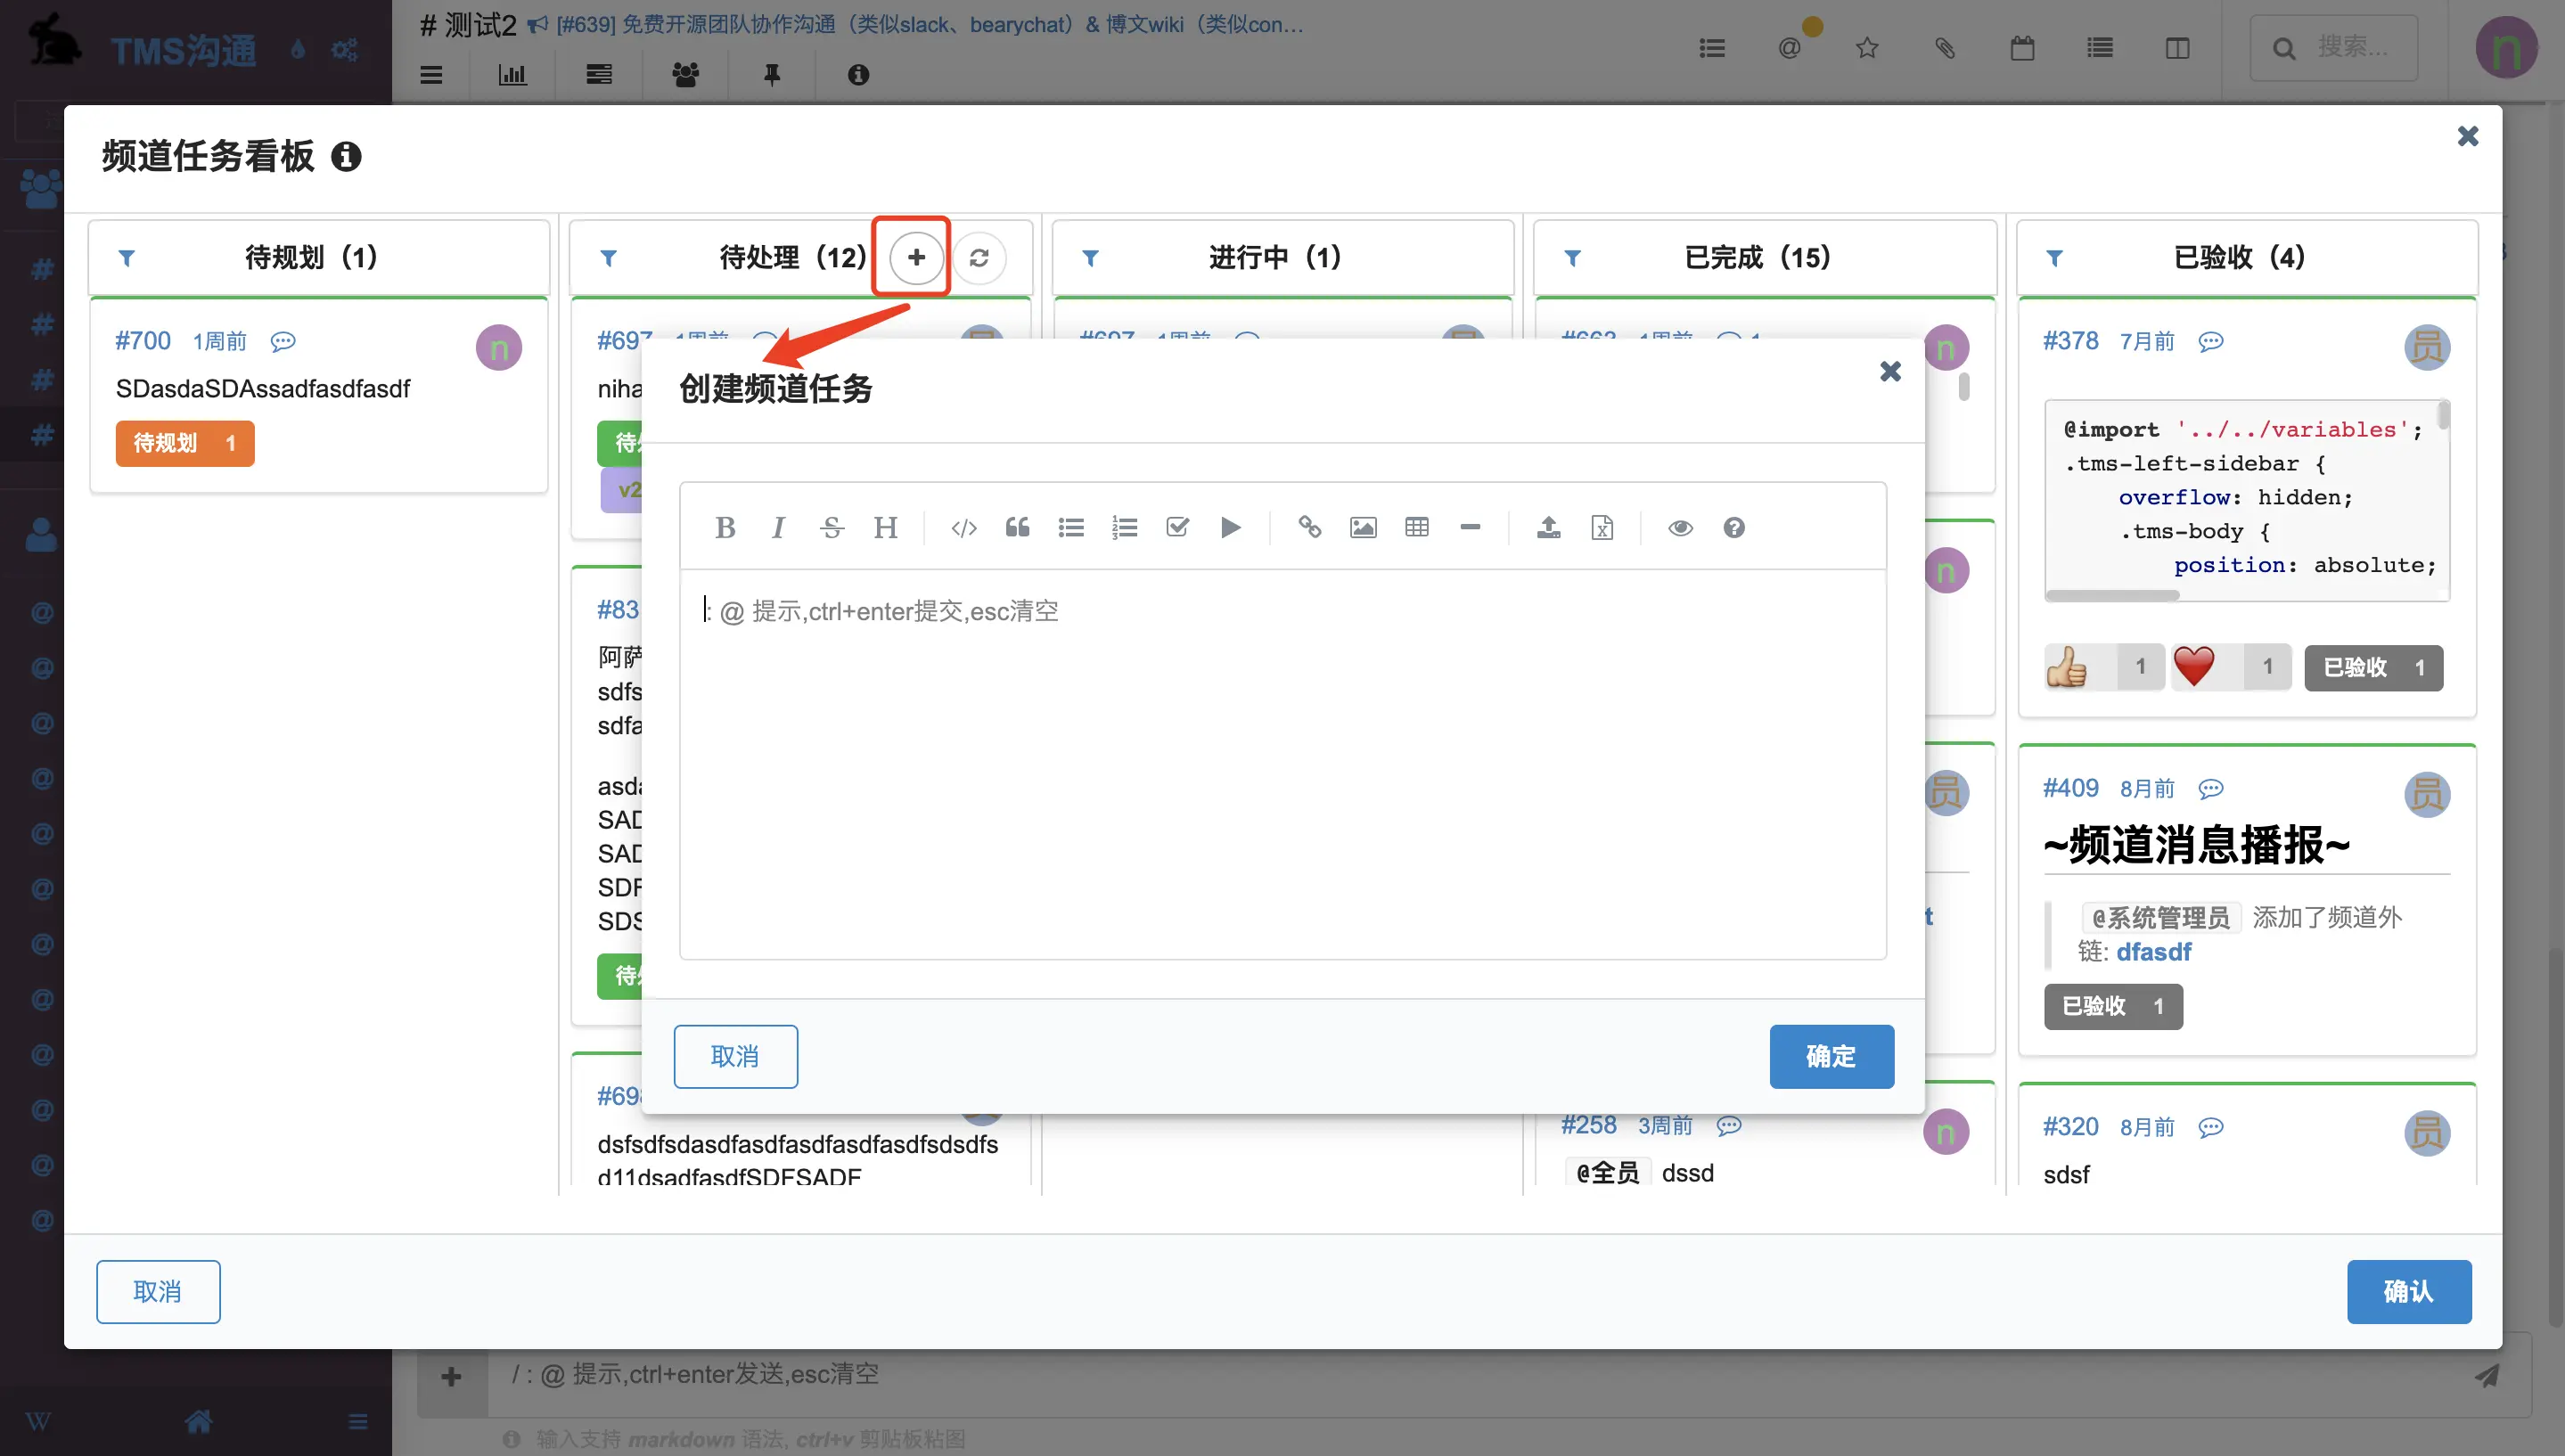Toggle preview eye in editor toolbar
The height and width of the screenshot is (1456, 2565).
[x=1680, y=527]
